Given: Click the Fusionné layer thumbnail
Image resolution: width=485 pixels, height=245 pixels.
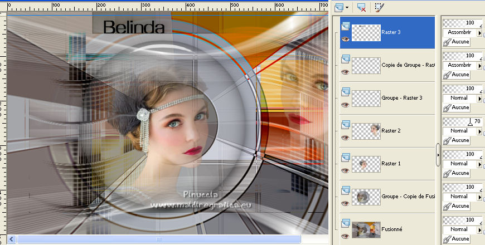Looking at the screenshot, I should (x=366, y=230).
